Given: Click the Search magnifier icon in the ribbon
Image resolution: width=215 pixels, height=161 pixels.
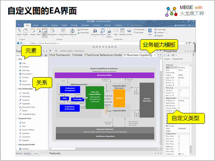Looking at the screenshot, I should point(19,30).
